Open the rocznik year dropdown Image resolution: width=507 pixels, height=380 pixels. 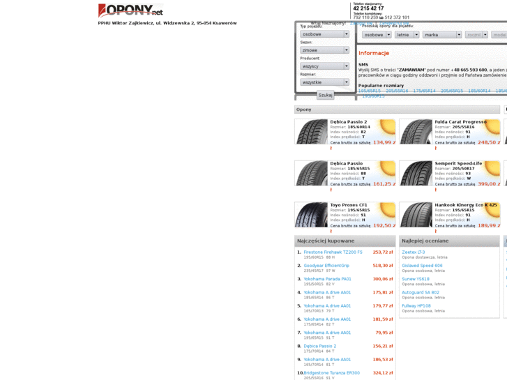click(x=476, y=35)
